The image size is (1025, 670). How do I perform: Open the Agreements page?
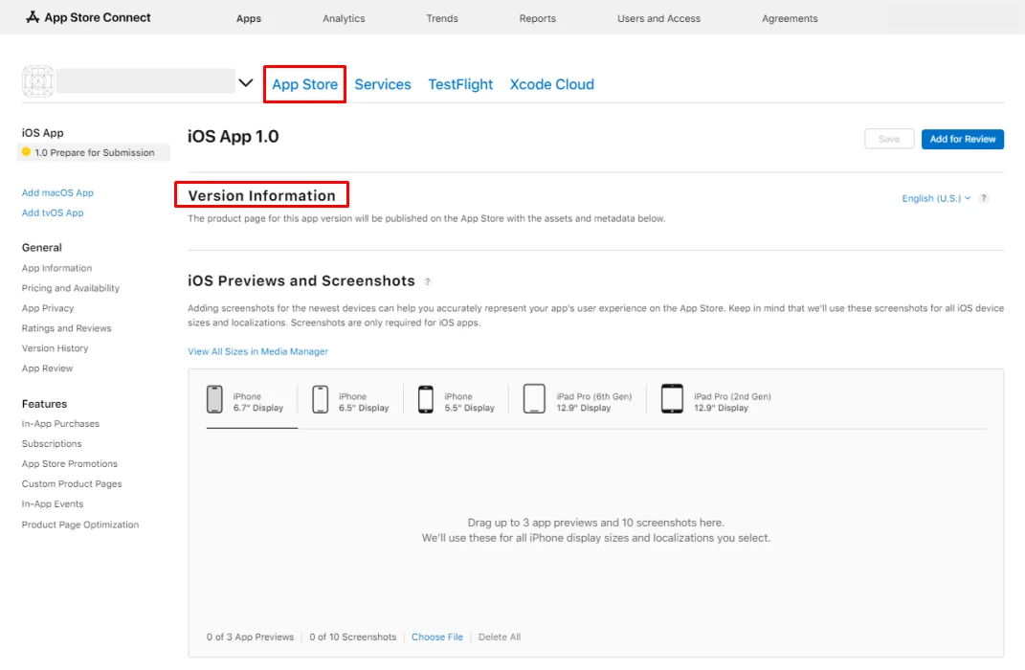(x=790, y=18)
